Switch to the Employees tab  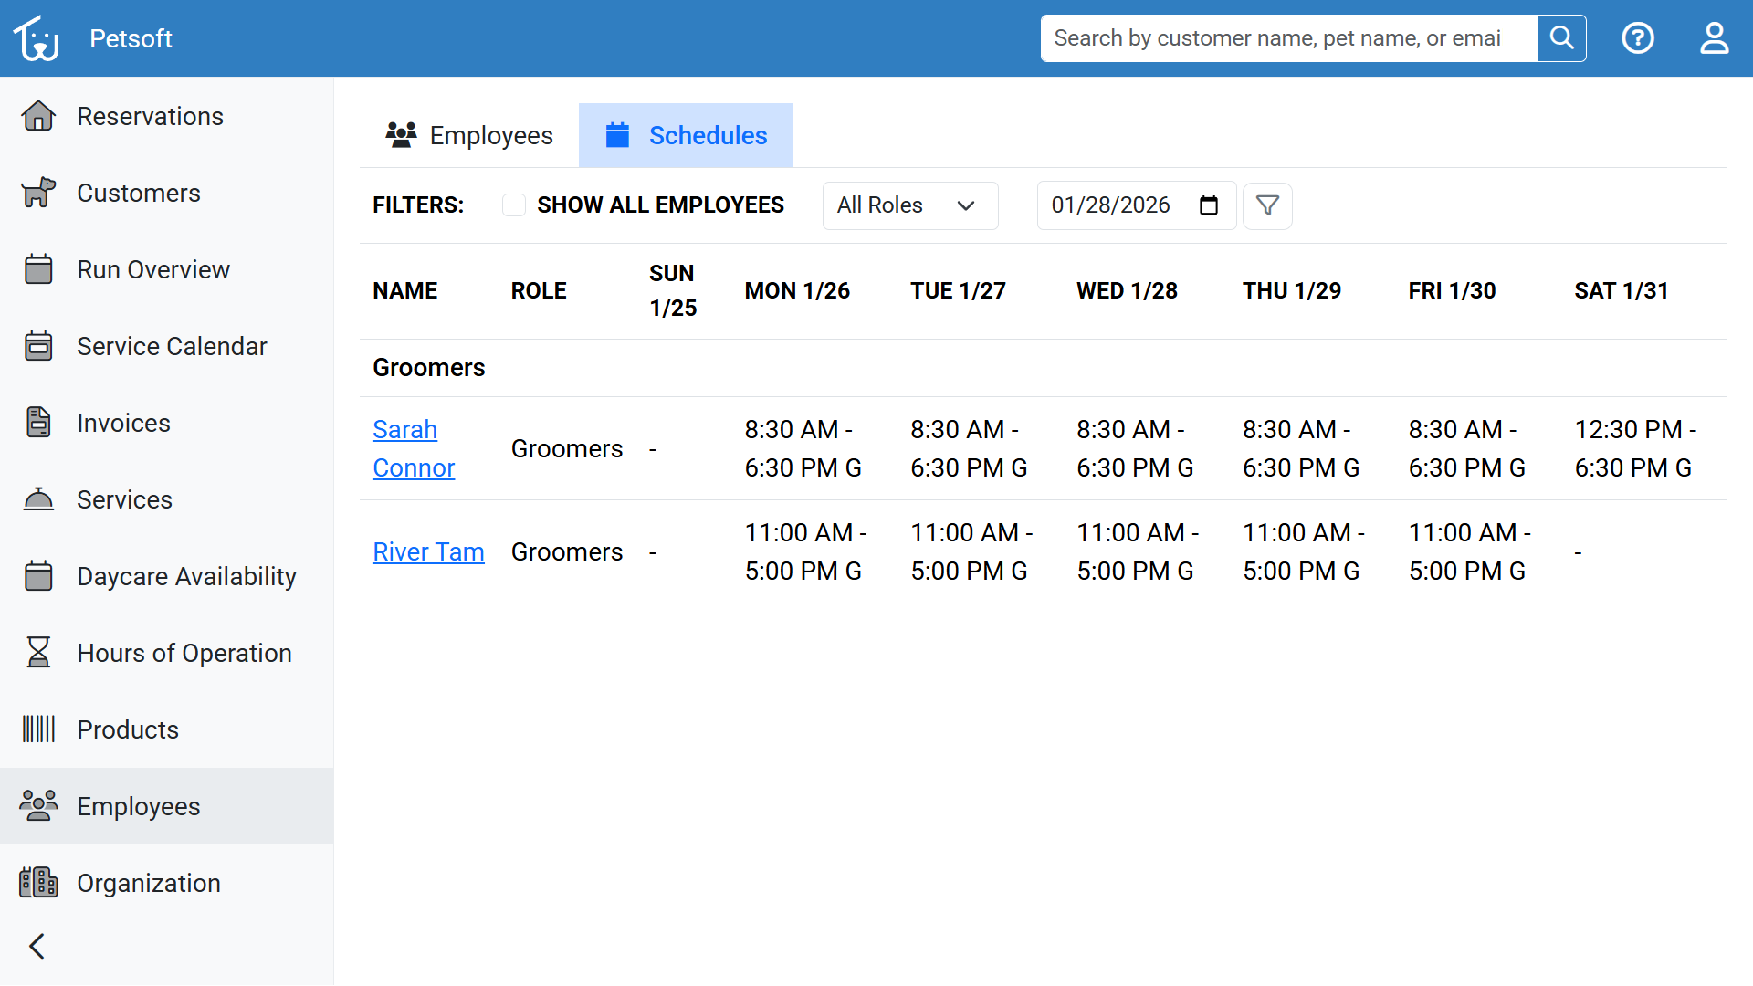(x=469, y=135)
